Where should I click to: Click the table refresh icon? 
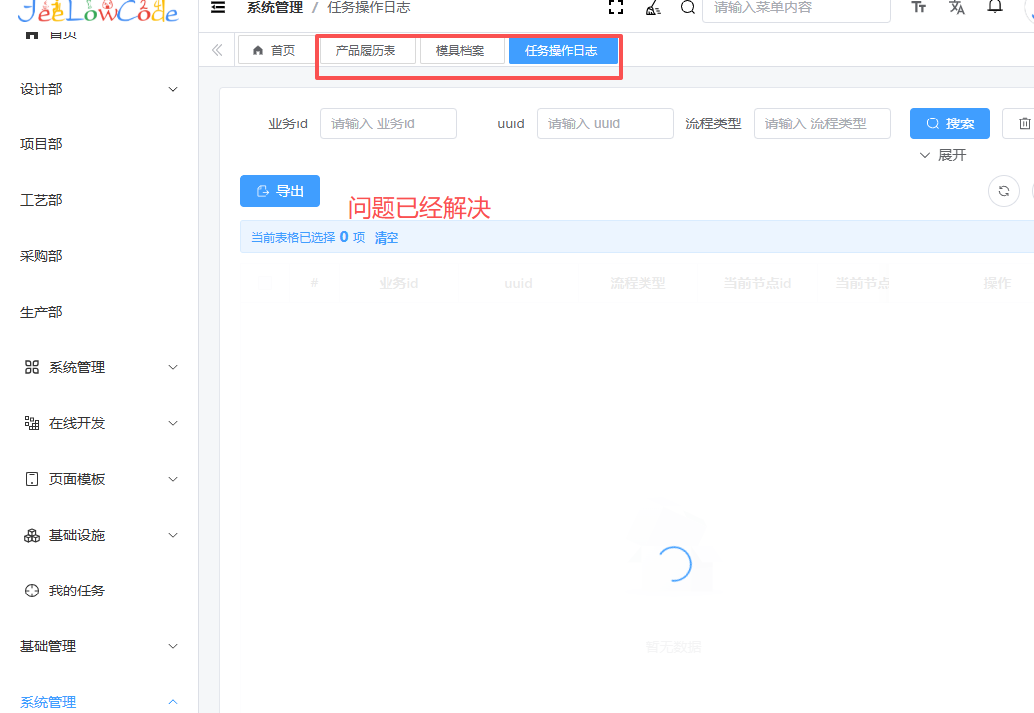[x=1003, y=191]
